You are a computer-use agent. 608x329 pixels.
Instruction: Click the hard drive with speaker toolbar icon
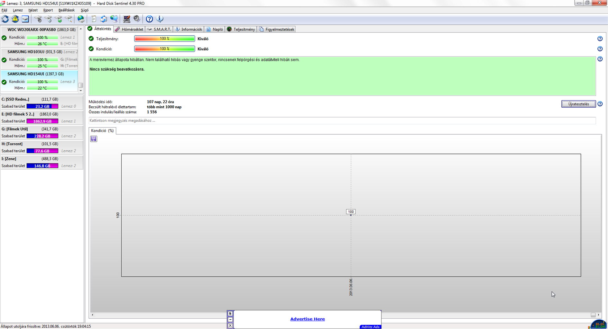(x=38, y=19)
